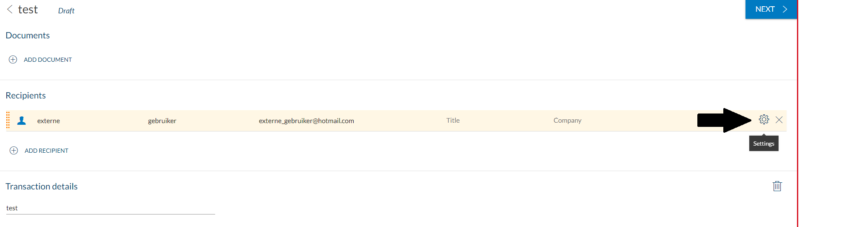Click the Draft status label

[x=66, y=11]
